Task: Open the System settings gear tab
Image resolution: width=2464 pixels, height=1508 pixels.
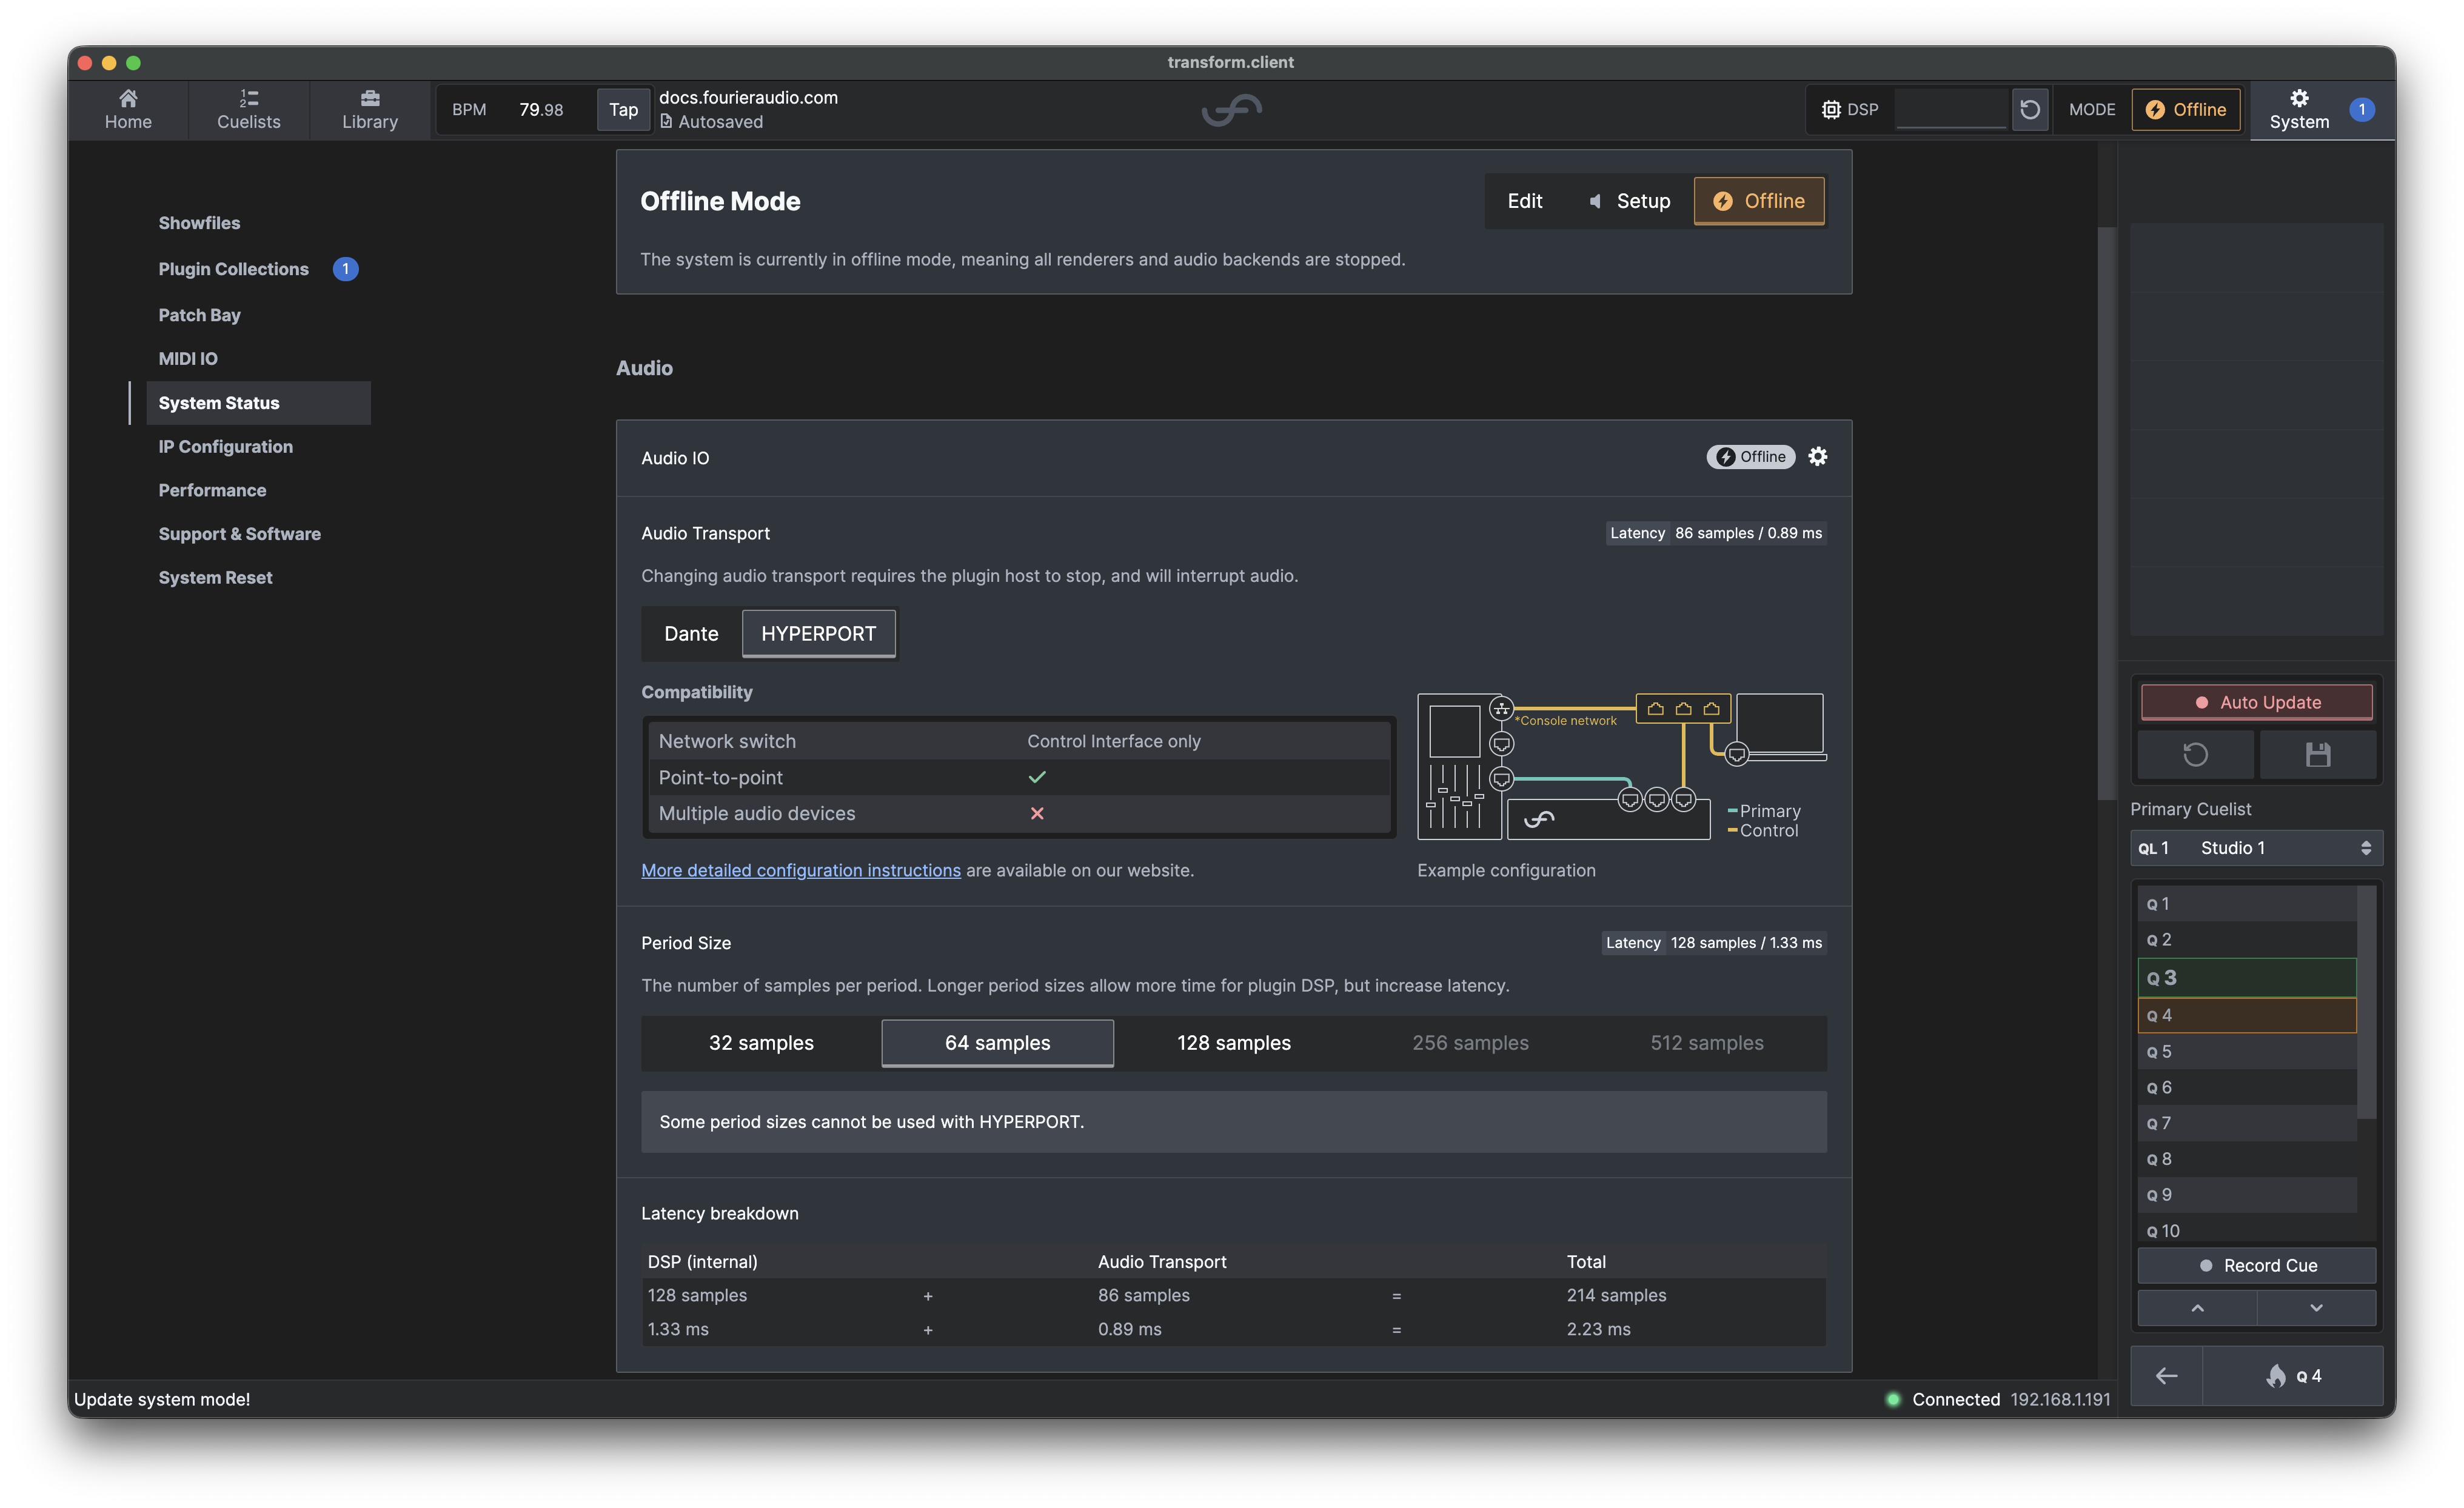Action: pos(2299,110)
